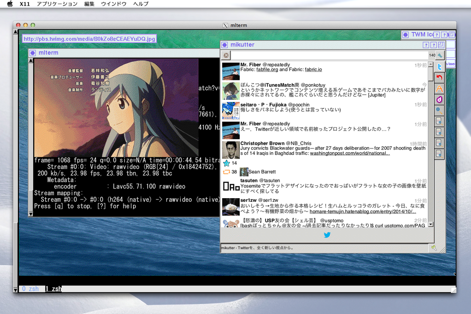Click Christopher Brown's avatar
This screenshot has width=471, height=314.
tap(231, 150)
